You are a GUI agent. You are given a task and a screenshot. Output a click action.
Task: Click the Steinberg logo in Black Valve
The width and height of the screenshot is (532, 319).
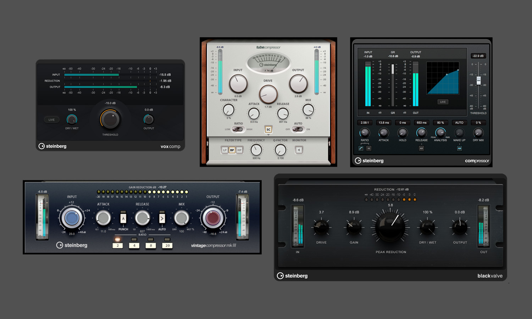coord(292,276)
